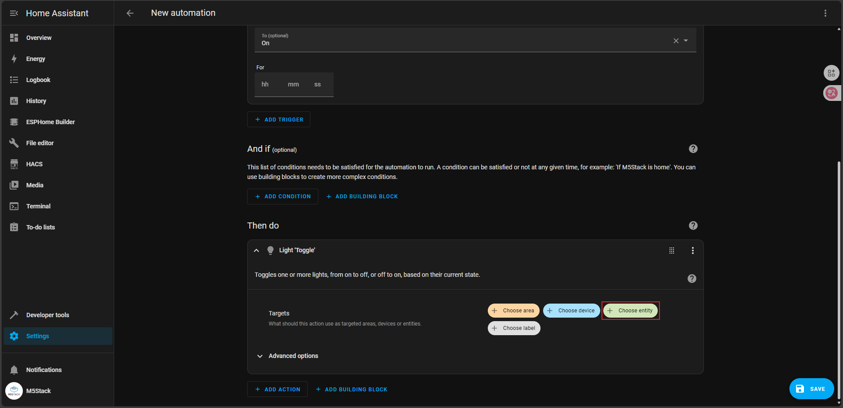Image resolution: width=843 pixels, height=408 pixels.
Task: Click the drag handle grid icon of action
Action: click(672, 251)
